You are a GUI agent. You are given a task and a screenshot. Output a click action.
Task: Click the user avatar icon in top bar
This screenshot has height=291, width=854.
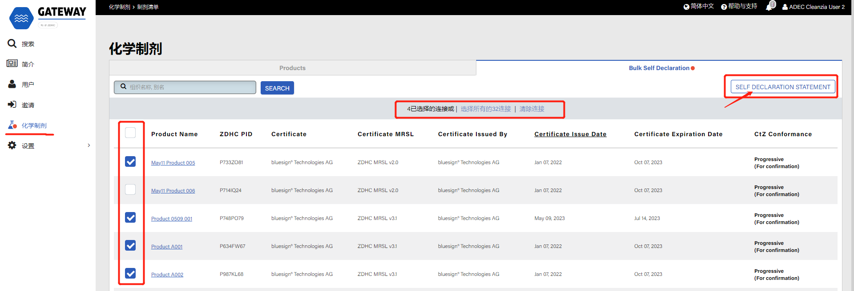click(x=785, y=7)
